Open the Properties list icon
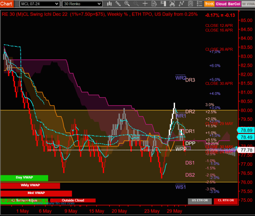The image size is (255, 216). [200, 4]
